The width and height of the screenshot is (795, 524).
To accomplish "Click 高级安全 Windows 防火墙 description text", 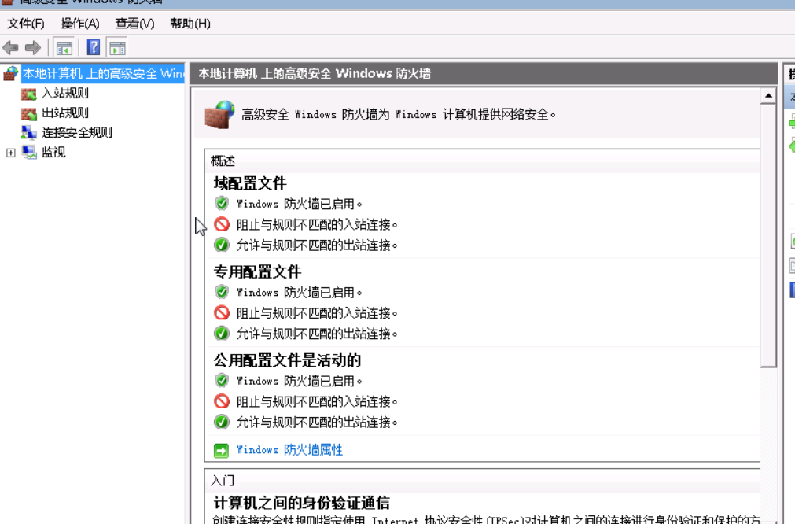I will coord(399,115).
